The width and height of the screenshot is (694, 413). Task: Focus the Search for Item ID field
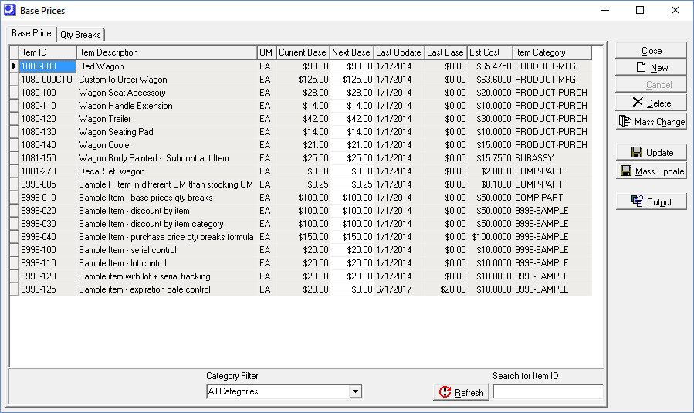pos(548,391)
